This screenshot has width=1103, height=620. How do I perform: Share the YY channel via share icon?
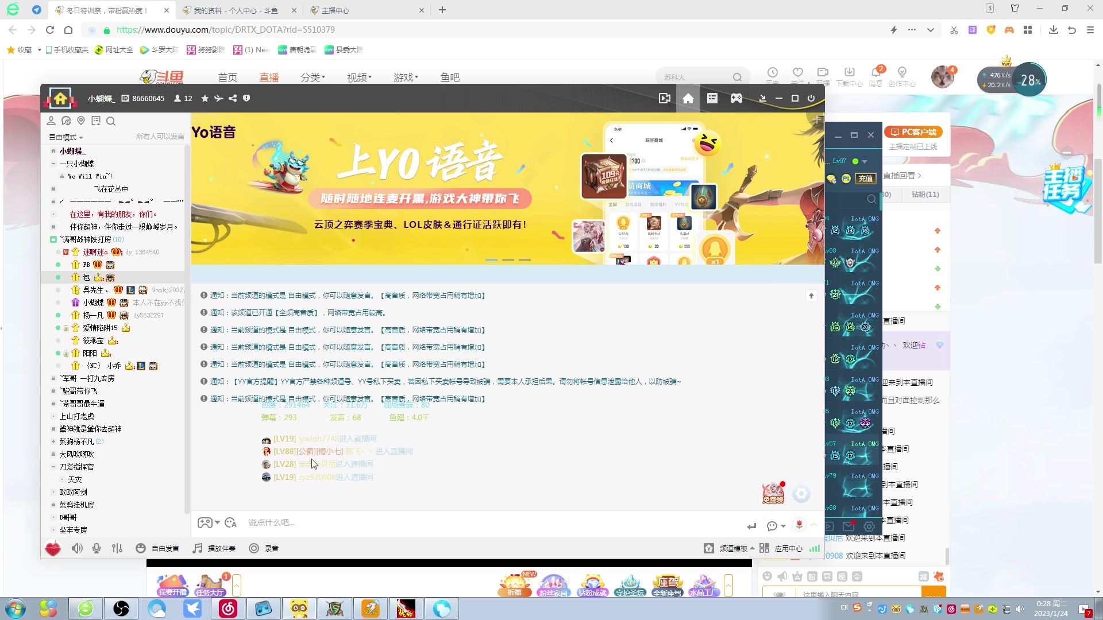[x=233, y=98]
